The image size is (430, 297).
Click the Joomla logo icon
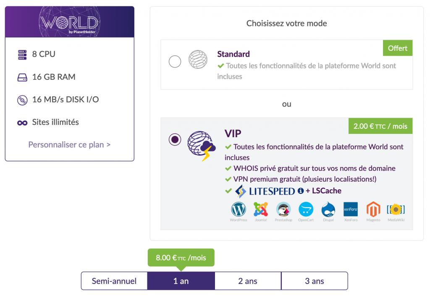(261, 210)
